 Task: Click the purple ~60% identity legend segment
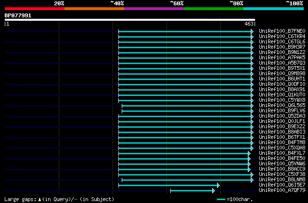click(154, 9)
